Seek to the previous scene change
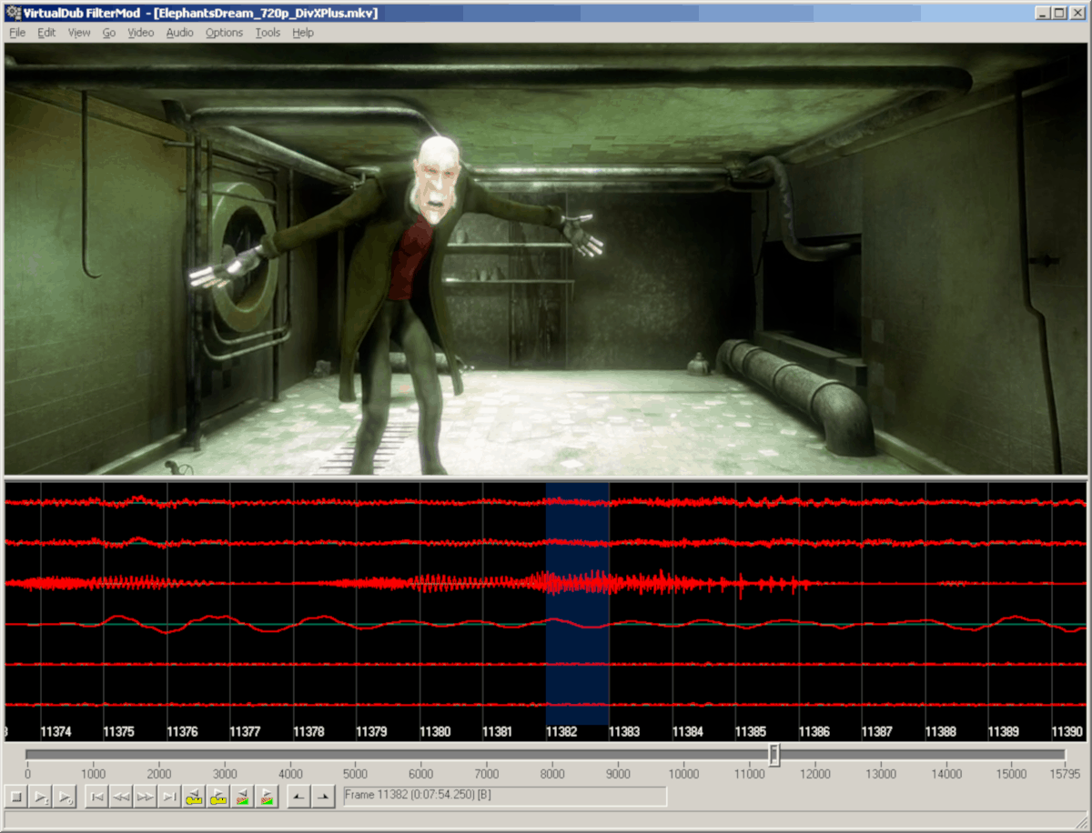Image resolution: width=1092 pixels, height=833 pixels. (x=242, y=798)
